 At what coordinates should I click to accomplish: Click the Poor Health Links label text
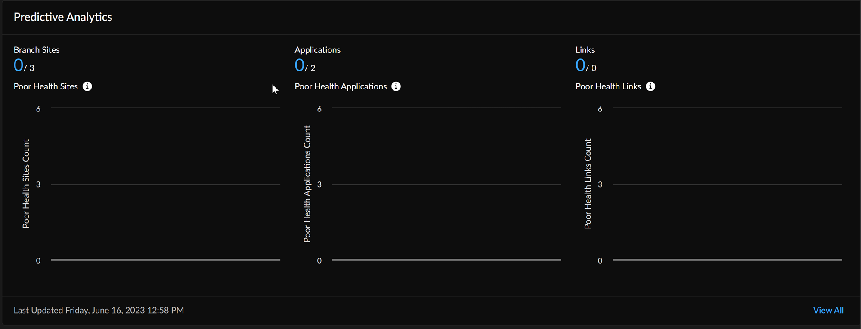click(608, 86)
